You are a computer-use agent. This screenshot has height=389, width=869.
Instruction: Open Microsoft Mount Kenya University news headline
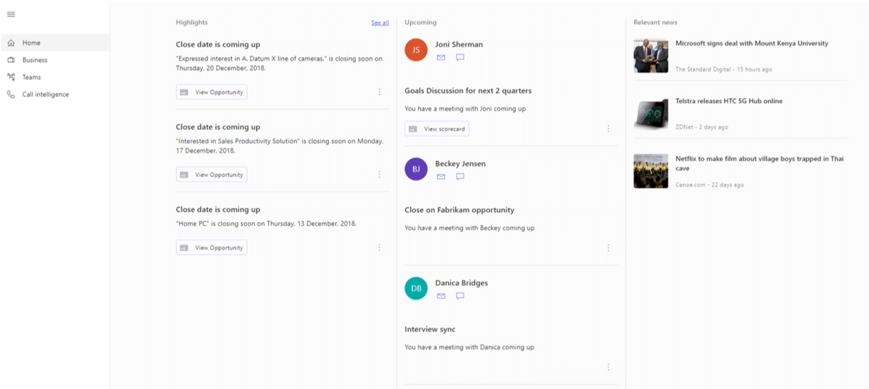[752, 44]
